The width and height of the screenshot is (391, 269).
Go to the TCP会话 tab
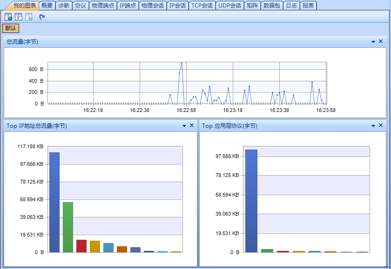(x=202, y=6)
